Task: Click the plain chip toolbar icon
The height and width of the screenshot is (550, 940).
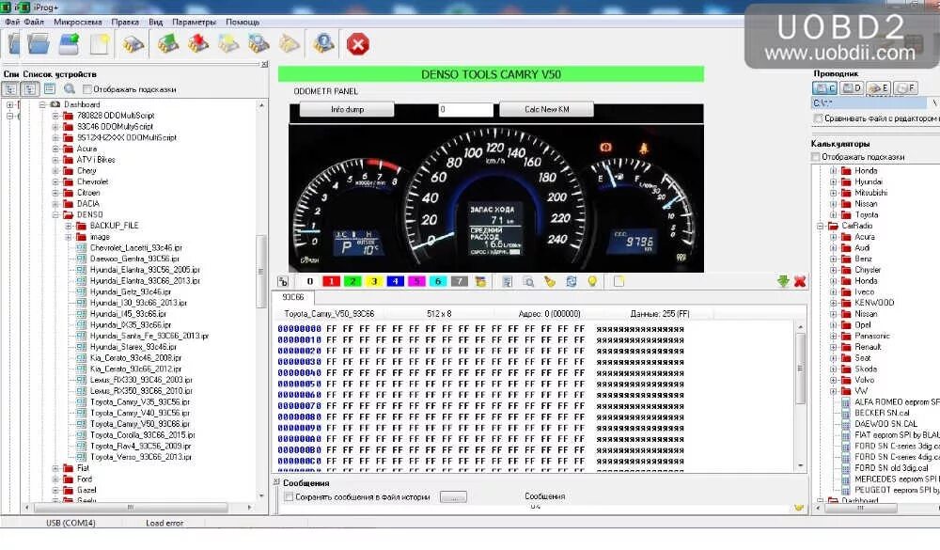Action: point(133,44)
